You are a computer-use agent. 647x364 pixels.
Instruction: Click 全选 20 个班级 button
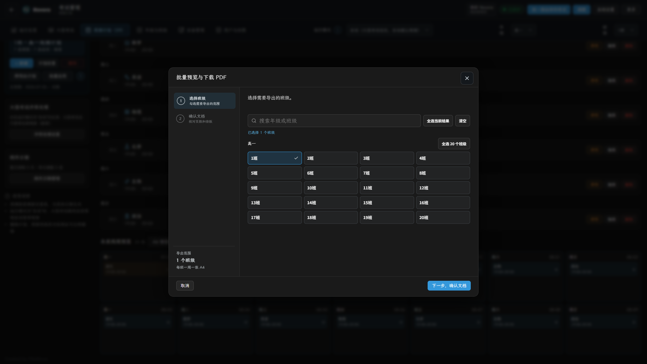[454, 144]
